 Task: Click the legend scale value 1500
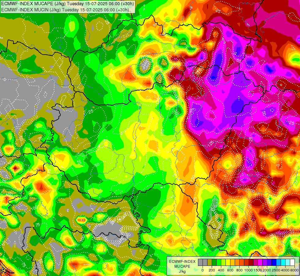(x=258, y=270)
